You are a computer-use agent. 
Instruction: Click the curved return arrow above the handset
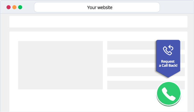coord(171,48)
